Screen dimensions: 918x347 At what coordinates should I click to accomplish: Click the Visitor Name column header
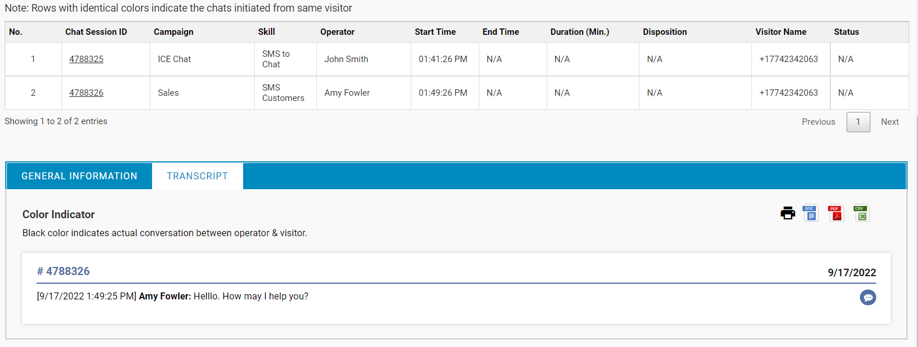point(780,32)
